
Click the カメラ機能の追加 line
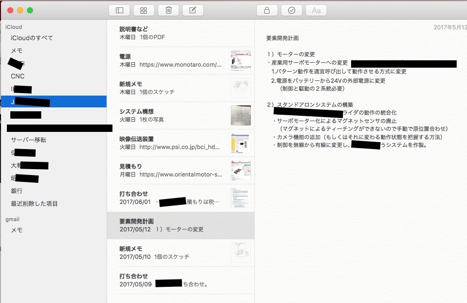pyautogui.click(x=357, y=137)
